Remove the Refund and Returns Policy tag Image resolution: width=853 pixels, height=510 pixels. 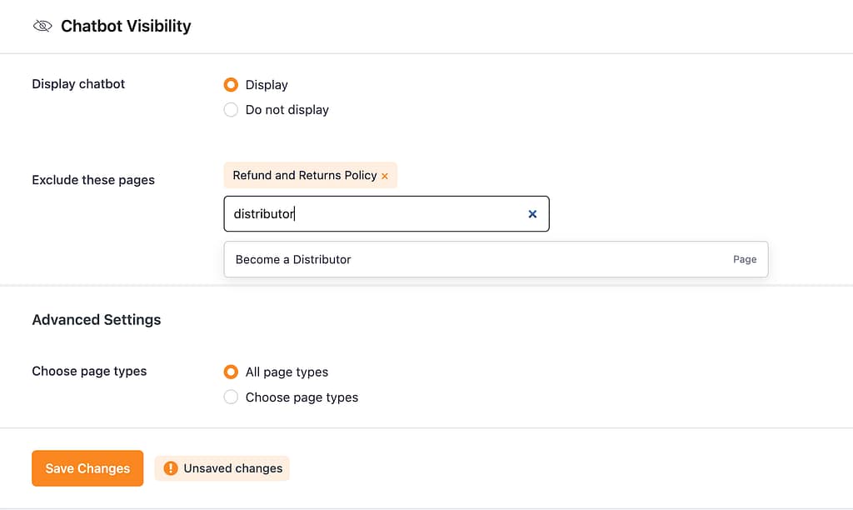[385, 176]
